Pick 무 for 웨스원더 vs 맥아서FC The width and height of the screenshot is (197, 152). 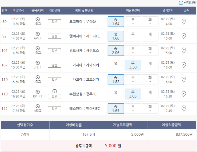point(133,109)
